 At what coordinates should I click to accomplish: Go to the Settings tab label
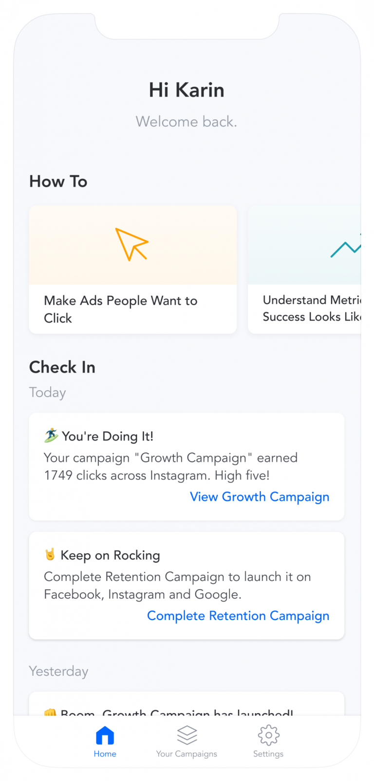point(268,754)
